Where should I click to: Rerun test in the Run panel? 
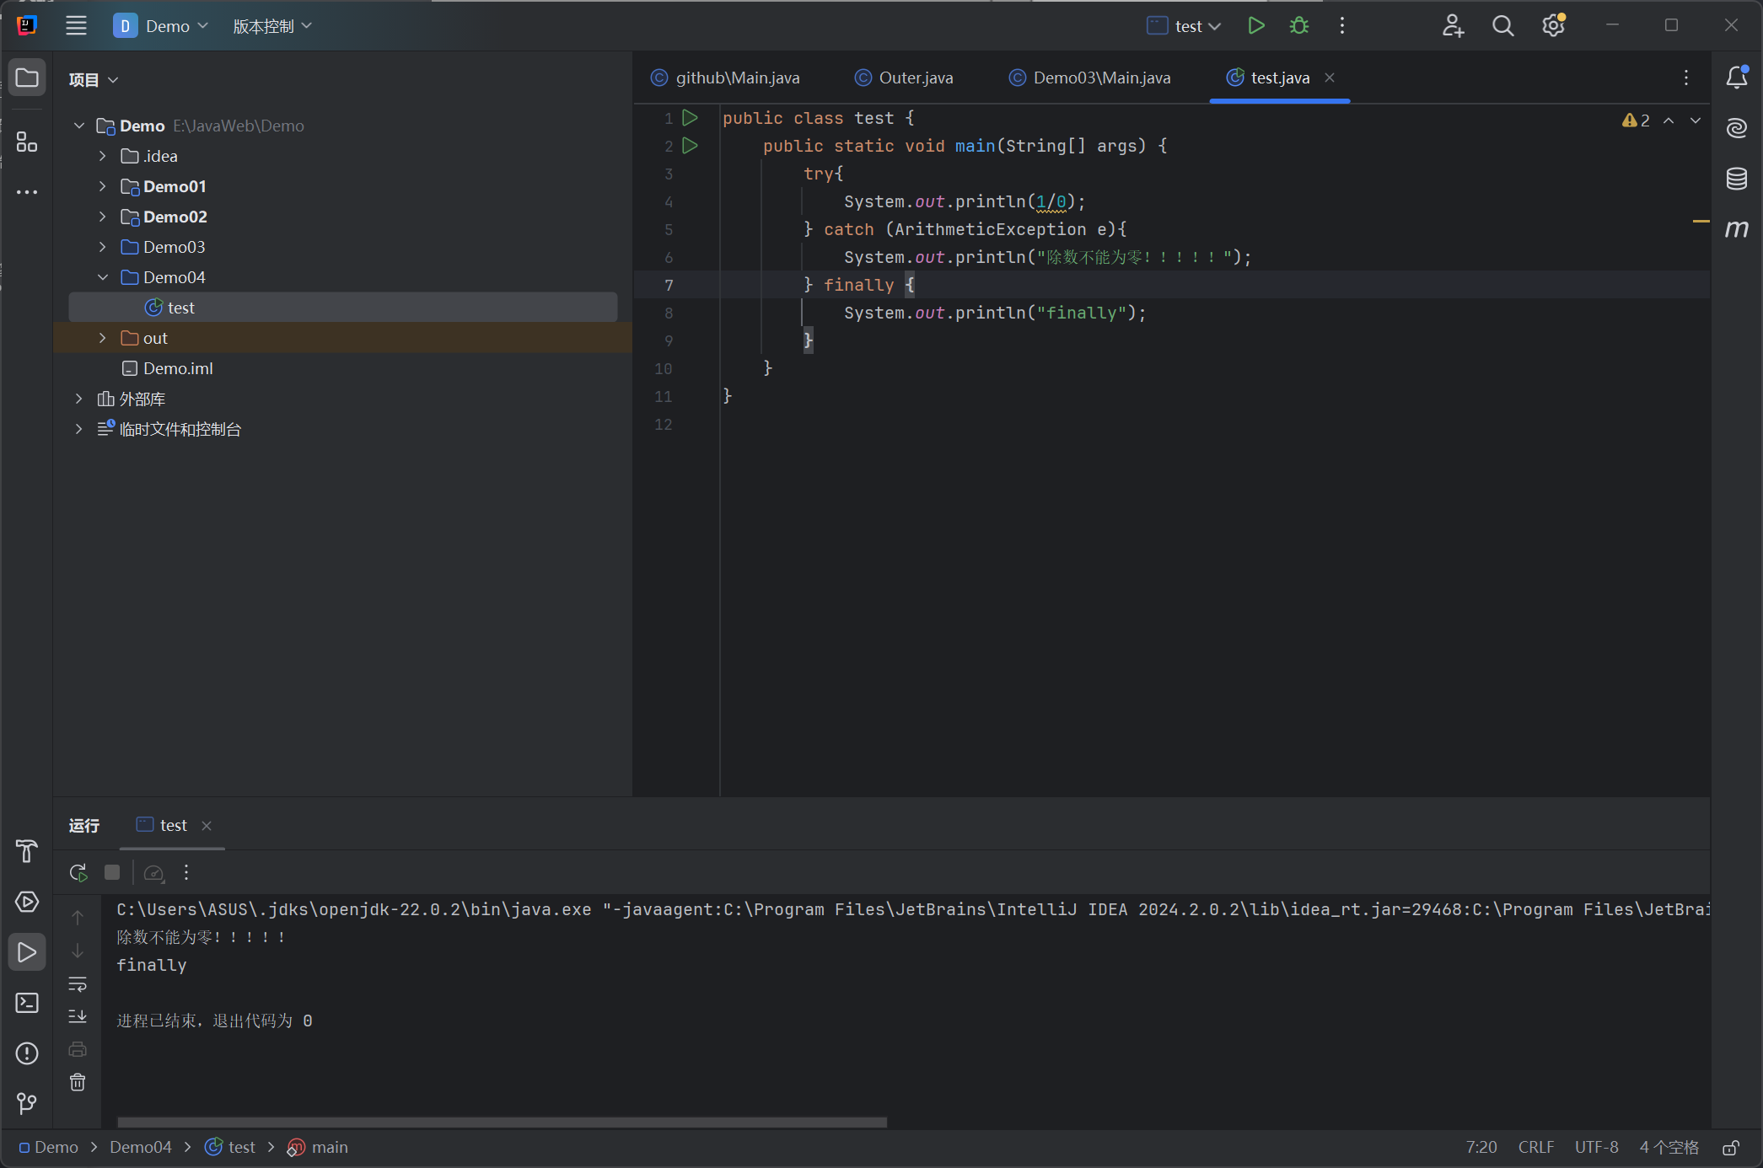coord(78,872)
